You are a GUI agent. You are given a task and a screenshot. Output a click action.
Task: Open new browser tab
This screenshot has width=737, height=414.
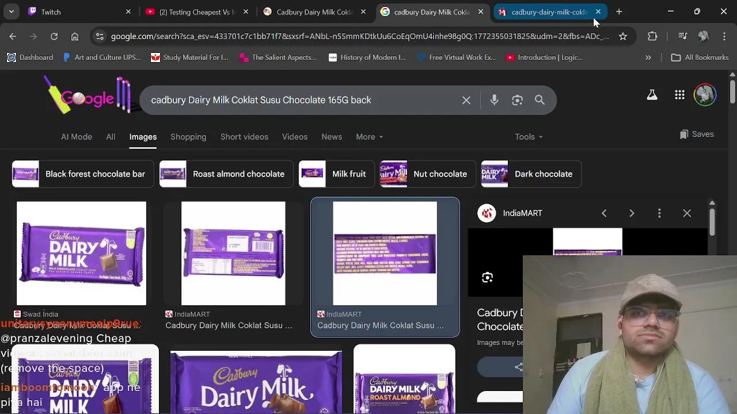coord(619,11)
